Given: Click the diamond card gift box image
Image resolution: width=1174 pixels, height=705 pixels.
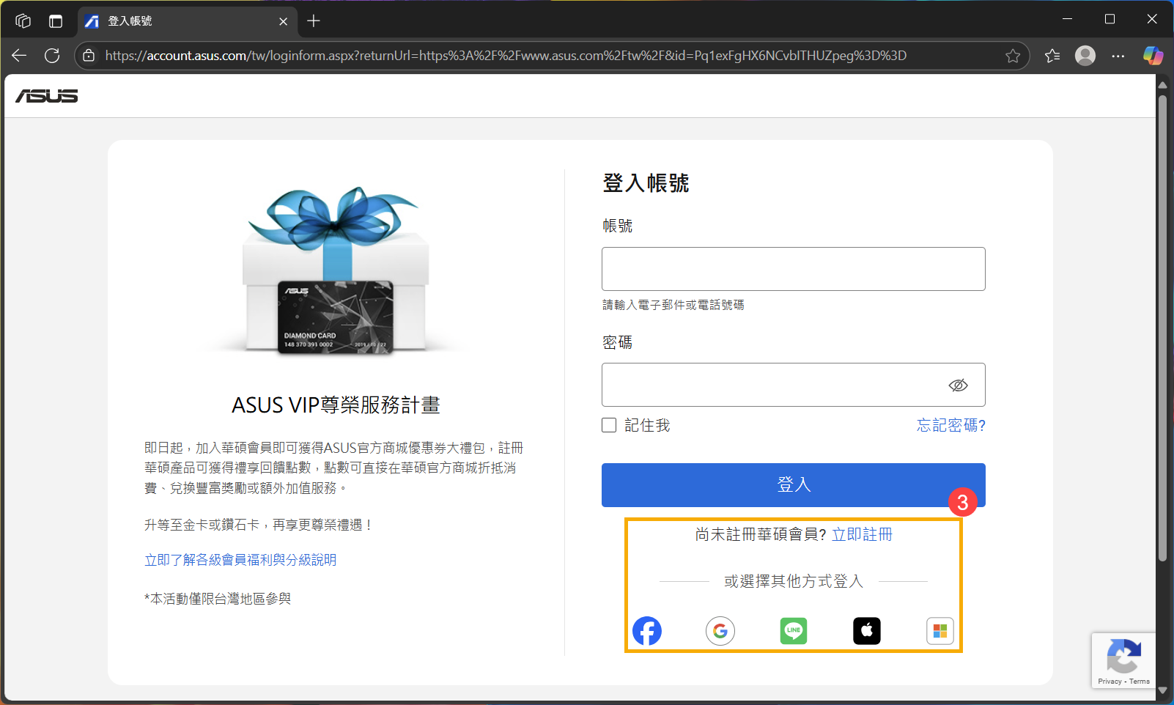Looking at the screenshot, I should pyautogui.click(x=336, y=273).
